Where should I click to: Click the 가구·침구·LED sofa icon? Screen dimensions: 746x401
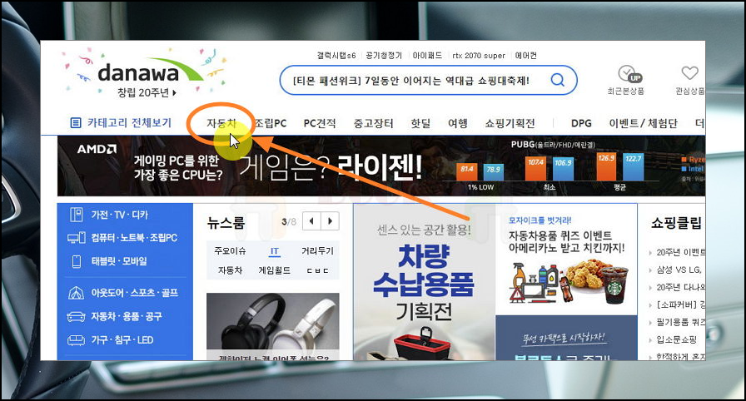tap(76, 339)
